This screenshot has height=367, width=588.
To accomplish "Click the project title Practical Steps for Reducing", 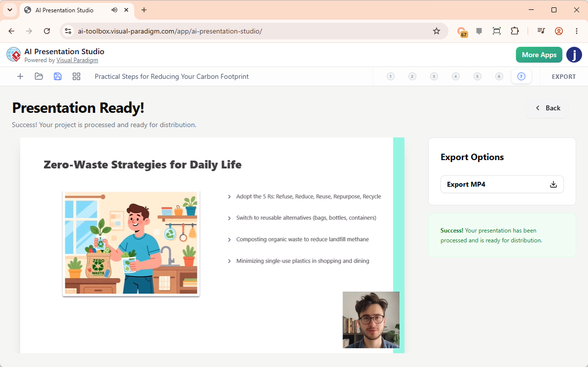I will tap(171, 76).
